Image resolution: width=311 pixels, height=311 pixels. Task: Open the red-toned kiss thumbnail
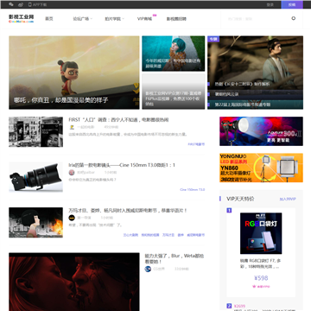[x=74, y=282]
